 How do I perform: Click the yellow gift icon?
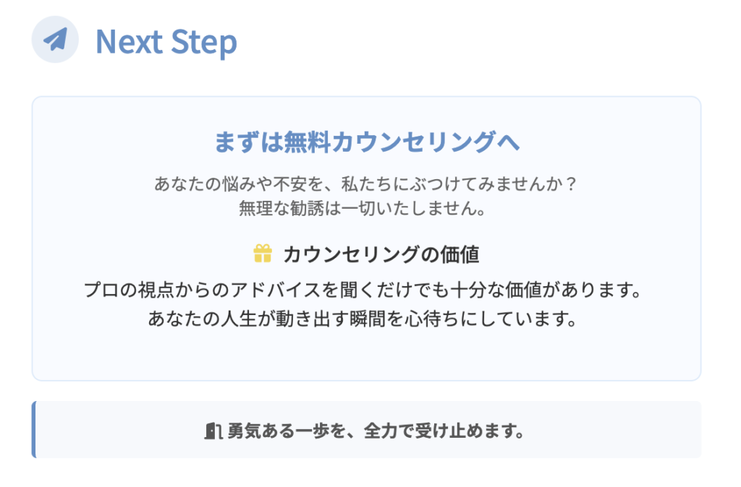click(x=262, y=254)
